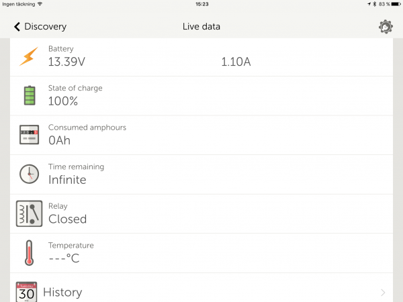Open the settings gear icon
403x302 pixels.
pyautogui.click(x=386, y=27)
